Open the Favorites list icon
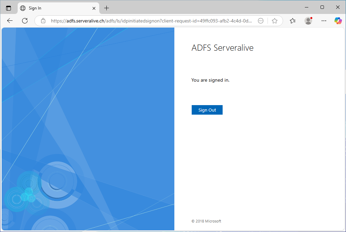 293,21
